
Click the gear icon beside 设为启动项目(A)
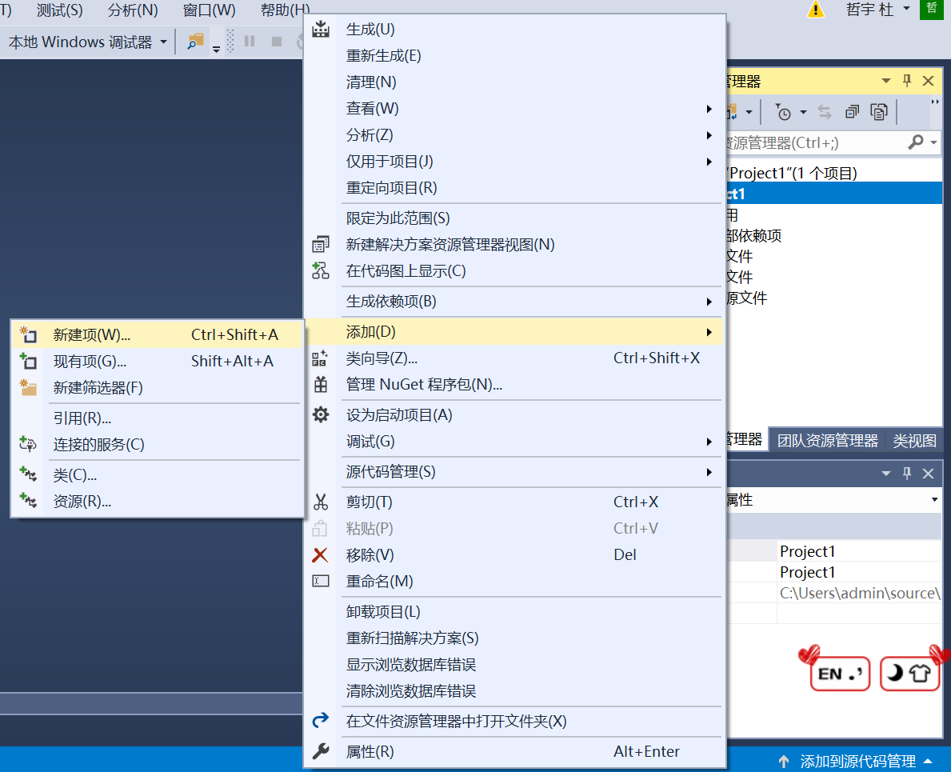[x=321, y=414]
